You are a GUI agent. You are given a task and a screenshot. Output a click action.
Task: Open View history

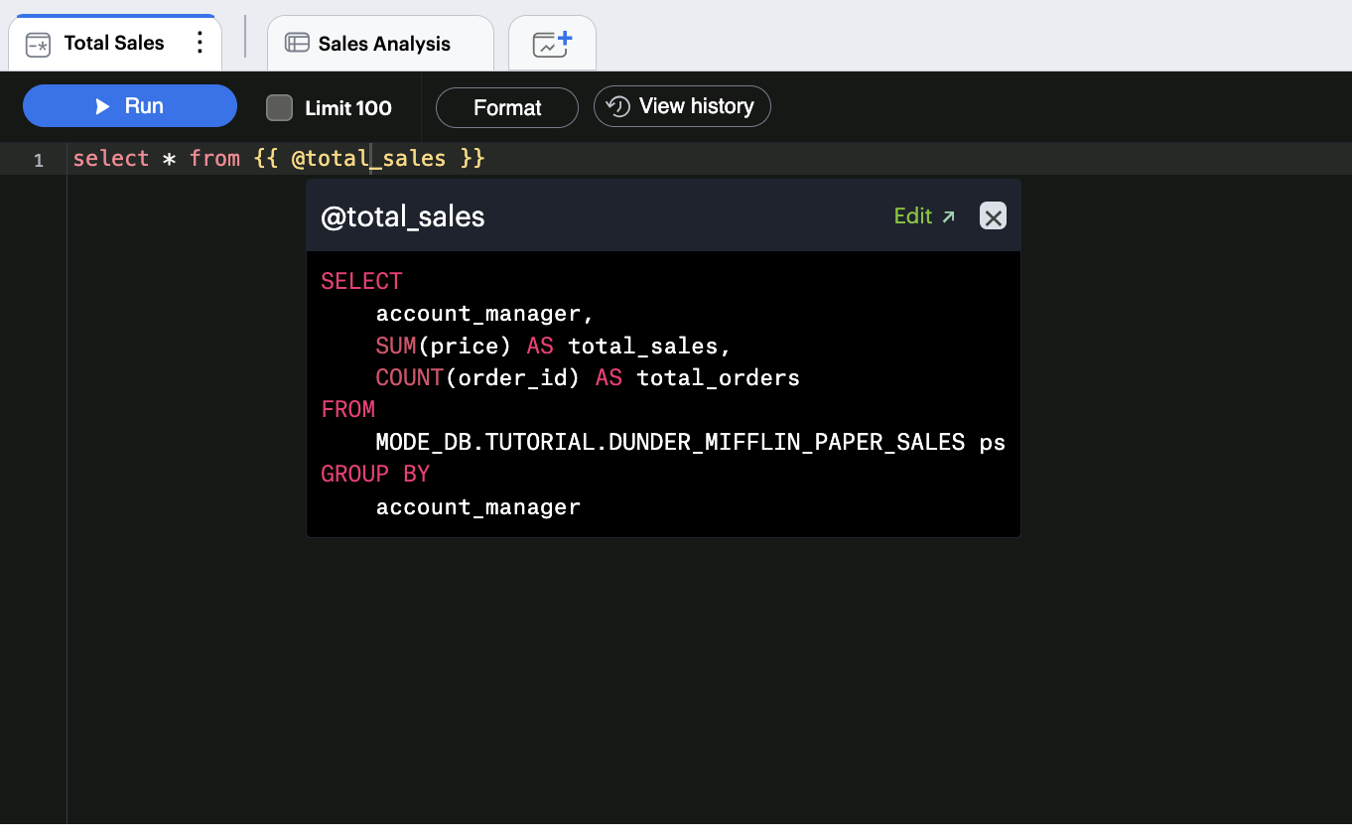coord(682,106)
